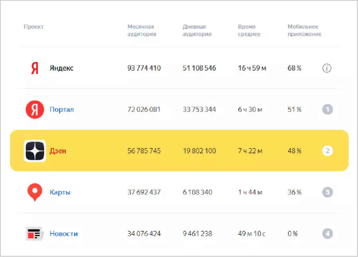Click rank badge 4 in the Новости row

pos(327,234)
